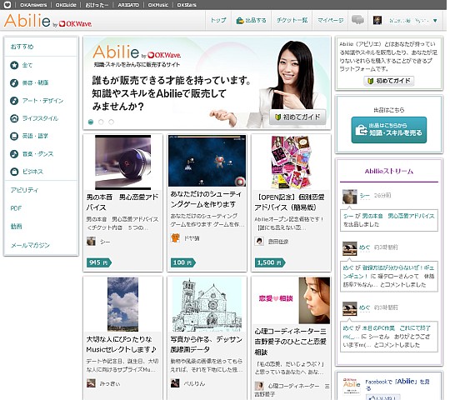This screenshot has width=450, height=400.
Task: Click the 945 円 price tag
Action: pos(98,262)
